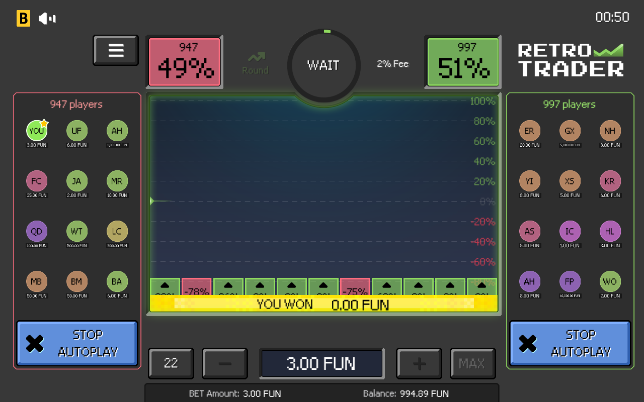This screenshot has height=402, width=644.
Task: Select the YOU player avatar
Action: coord(37,131)
